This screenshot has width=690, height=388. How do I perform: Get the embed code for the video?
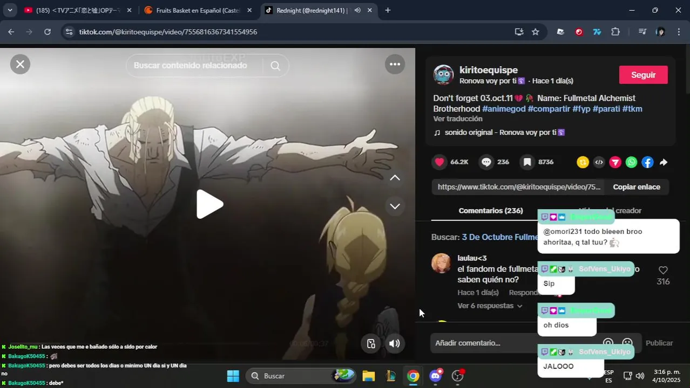(599, 162)
